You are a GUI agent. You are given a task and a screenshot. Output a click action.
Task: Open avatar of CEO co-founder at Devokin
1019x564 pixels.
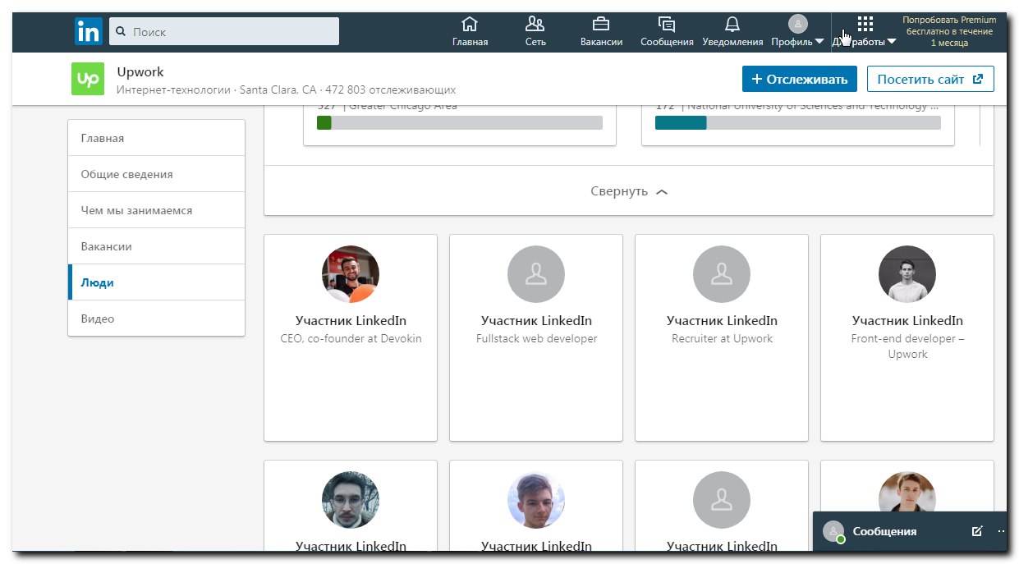(351, 274)
